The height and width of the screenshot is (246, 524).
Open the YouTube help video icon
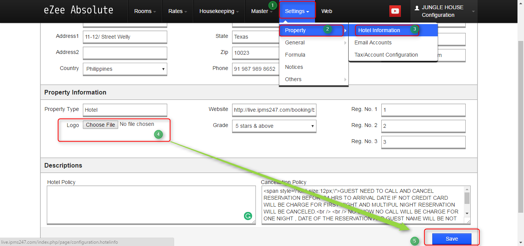395,11
